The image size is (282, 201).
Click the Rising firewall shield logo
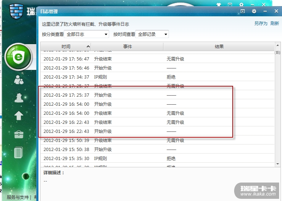click(17, 11)
